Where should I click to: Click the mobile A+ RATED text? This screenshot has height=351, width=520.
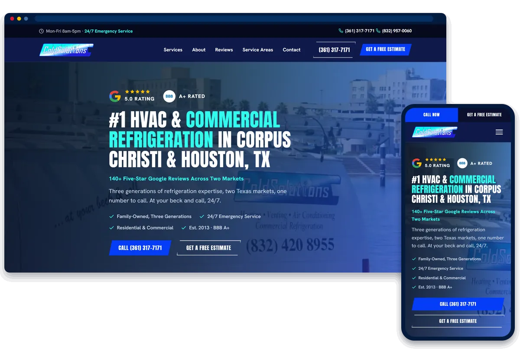(x=481, y=163)
